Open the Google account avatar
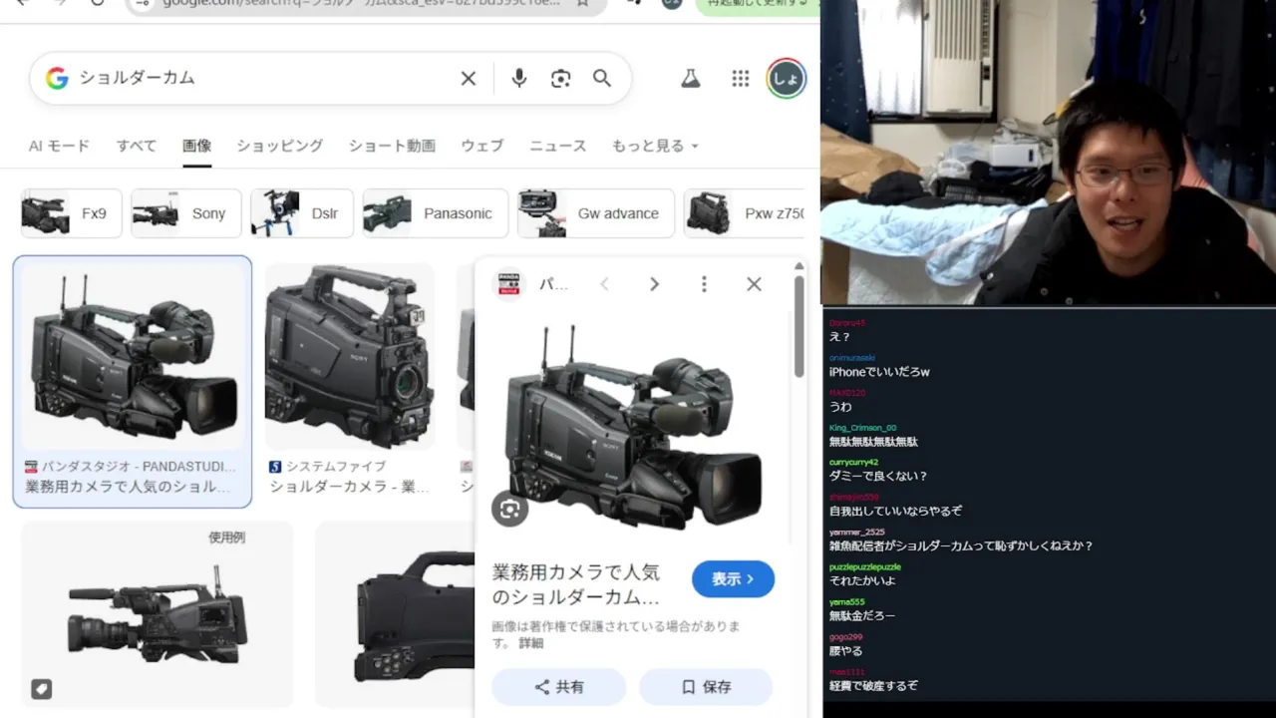This screenshot has width=1276, height=718. click(787, 79)
